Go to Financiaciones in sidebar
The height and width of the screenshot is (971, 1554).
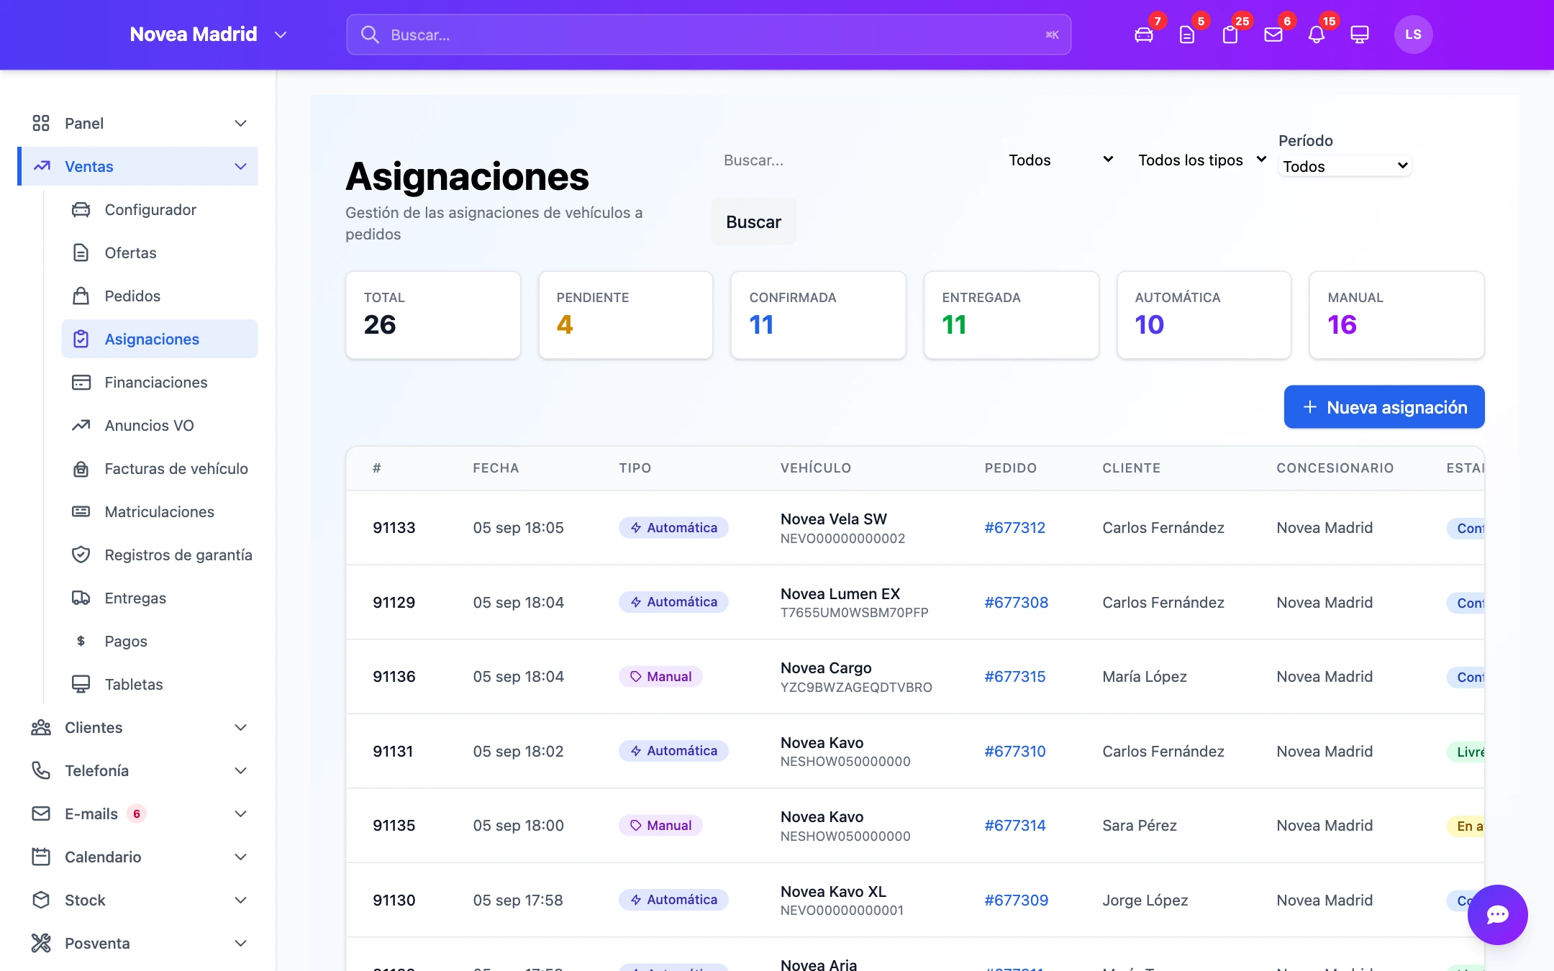coord(160,382)
